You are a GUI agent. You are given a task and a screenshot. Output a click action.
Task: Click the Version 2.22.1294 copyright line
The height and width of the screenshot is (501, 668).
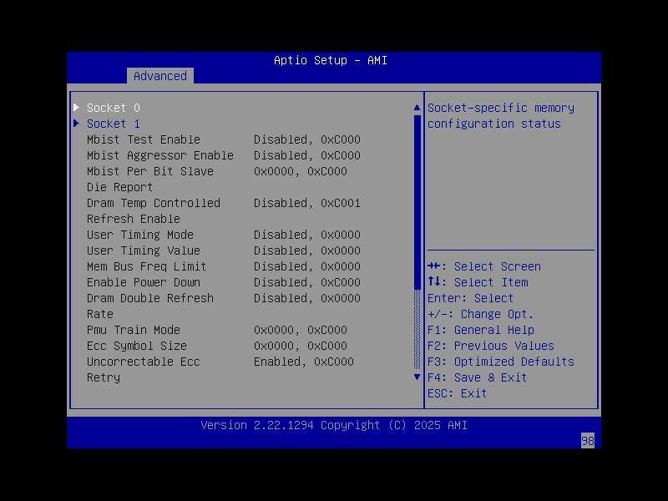click(x=334, y=425)
